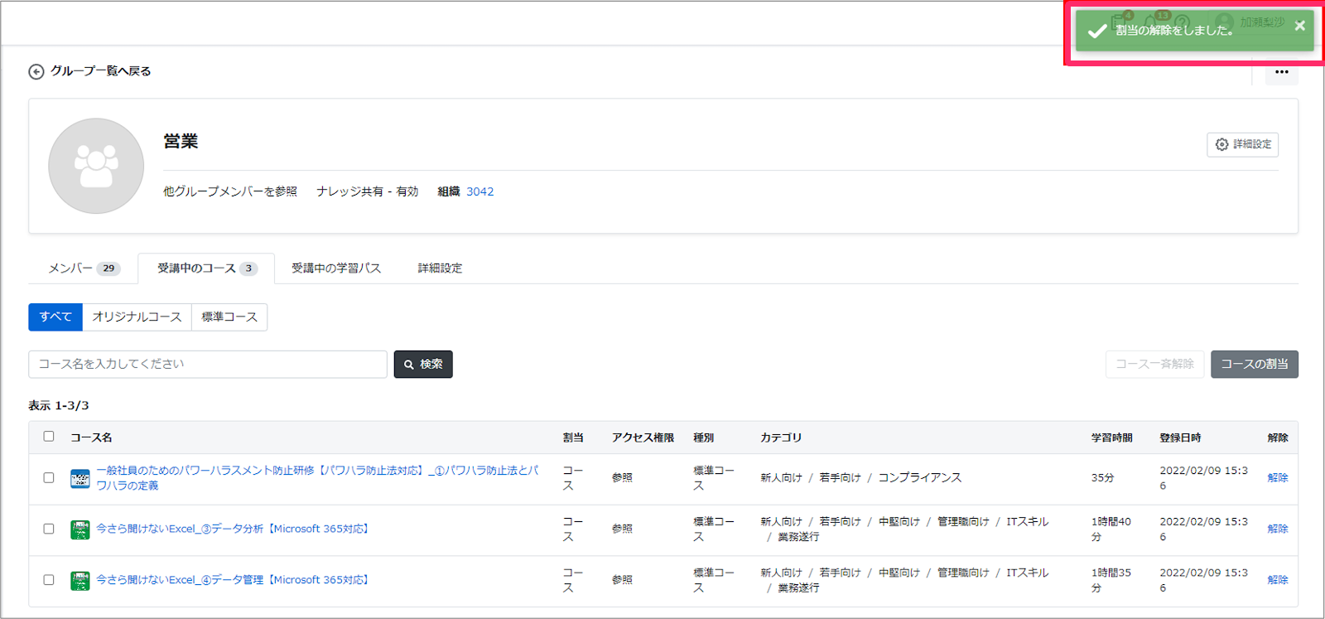Select the すべて filter button
The image size is (1325, 619).
click(55, 317)
